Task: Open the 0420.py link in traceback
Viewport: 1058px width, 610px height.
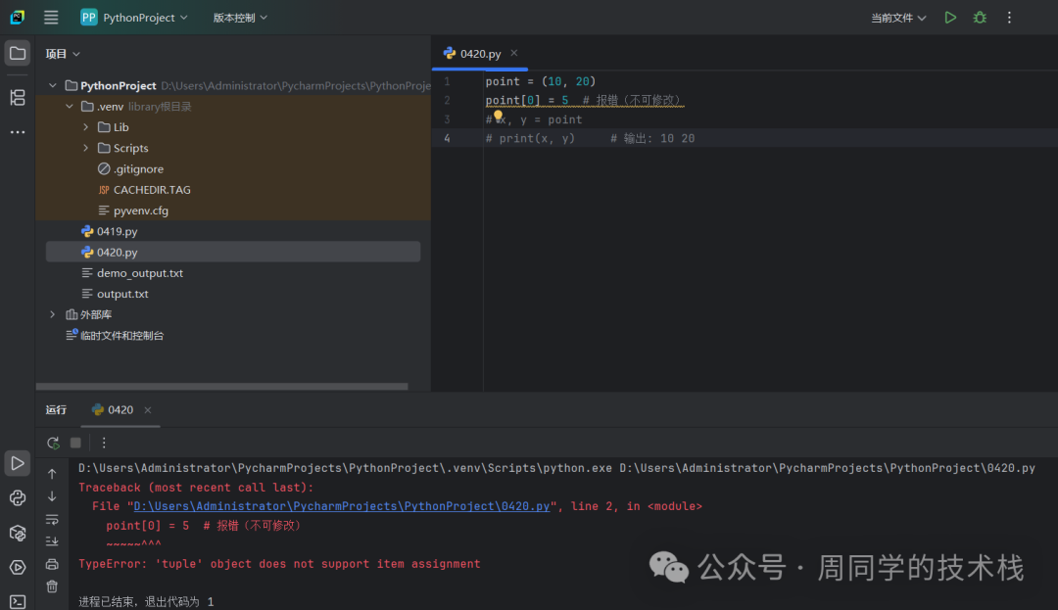Action: (342, 506)
